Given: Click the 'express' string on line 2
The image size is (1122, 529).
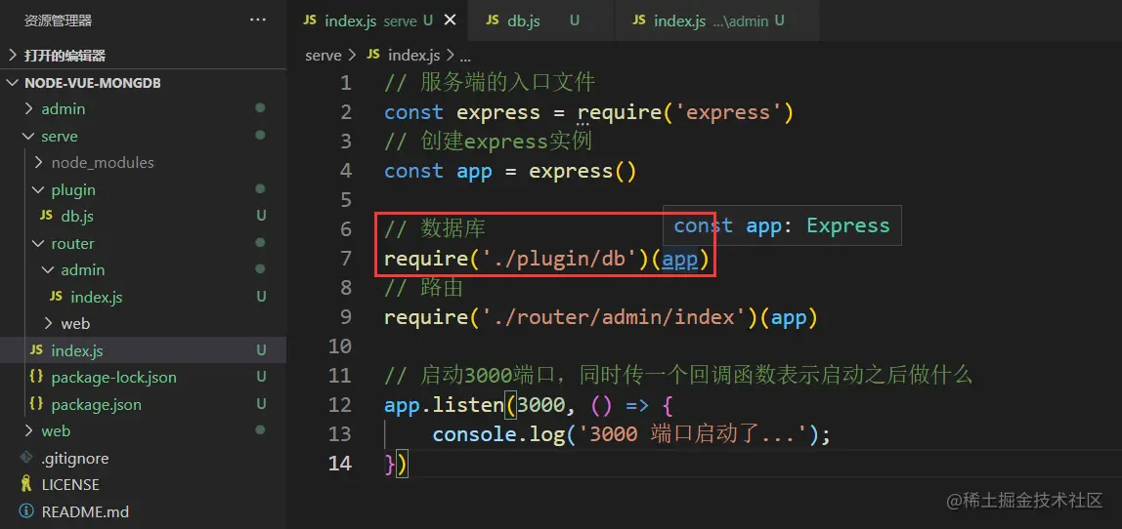Looking at the screenshot, I should pyautogui.click(x=728, y=112).
